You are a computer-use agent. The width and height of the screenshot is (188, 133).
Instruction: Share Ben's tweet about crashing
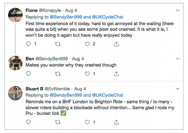coord(116,74)
